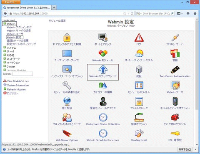Image resolution: width=200 pixels, height=154 pixels.
Task: Click System Information link
Action: (18, 85)
